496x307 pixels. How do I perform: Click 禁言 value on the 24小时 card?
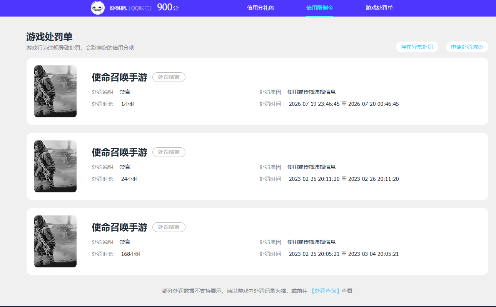(125, 167)
